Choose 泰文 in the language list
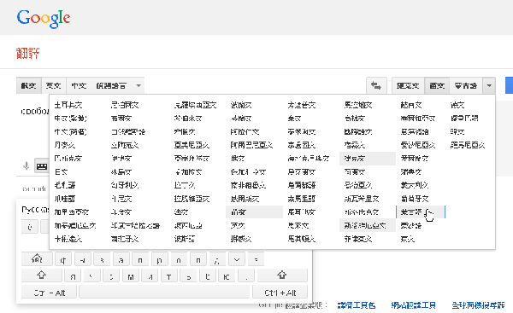The image size is (513, 313). 294,119
